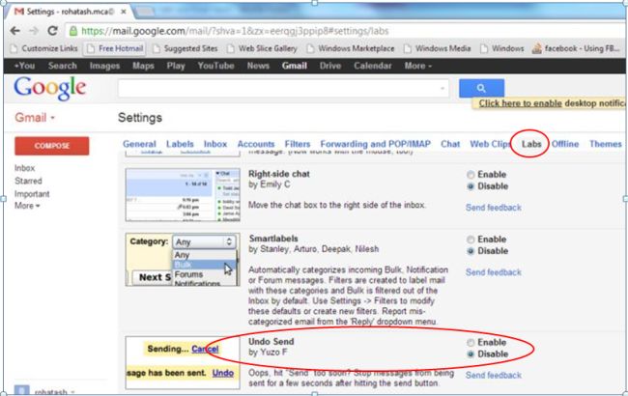Open the facebook bookmark icon
628x396 pixels.
(x=536, y=48)
